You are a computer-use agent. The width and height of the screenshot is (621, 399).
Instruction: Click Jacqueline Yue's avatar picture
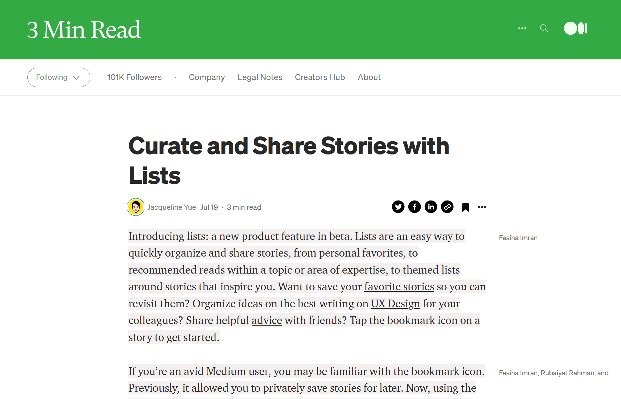[136, 207]
